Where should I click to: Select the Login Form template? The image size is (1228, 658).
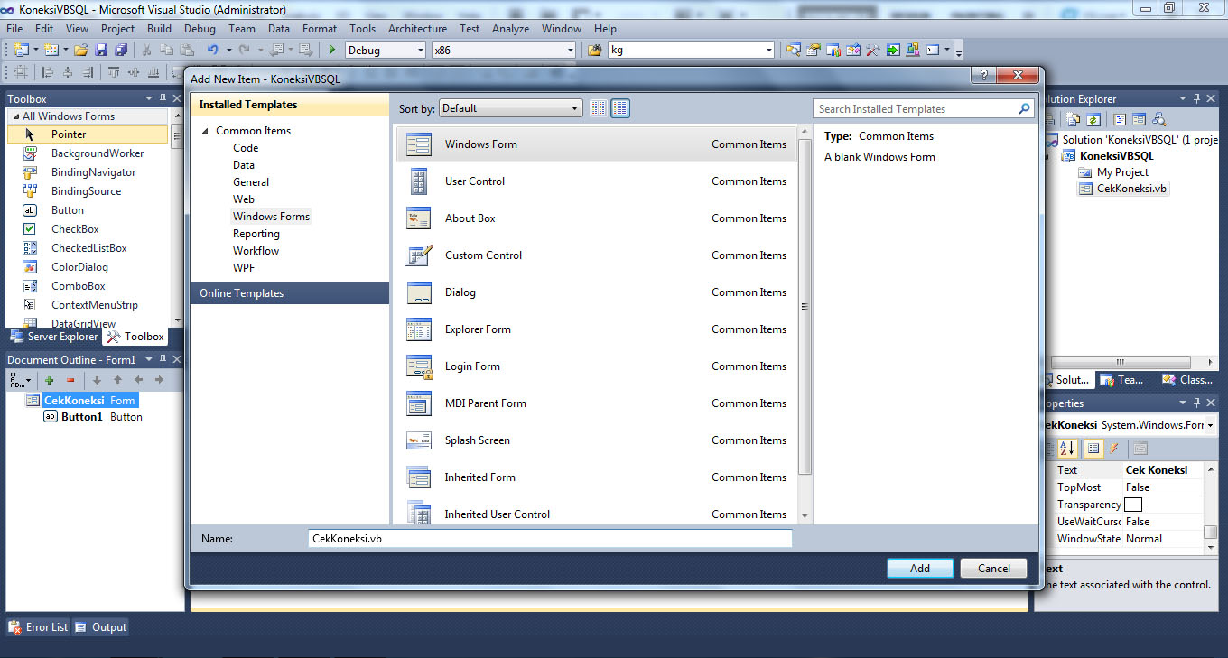tap(596, 366)
